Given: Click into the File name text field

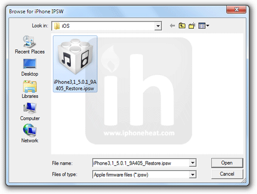Looking at the screenshot, I should coord(141,163).
